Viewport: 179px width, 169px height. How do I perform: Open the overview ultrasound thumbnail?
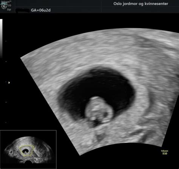pos(28,149)
